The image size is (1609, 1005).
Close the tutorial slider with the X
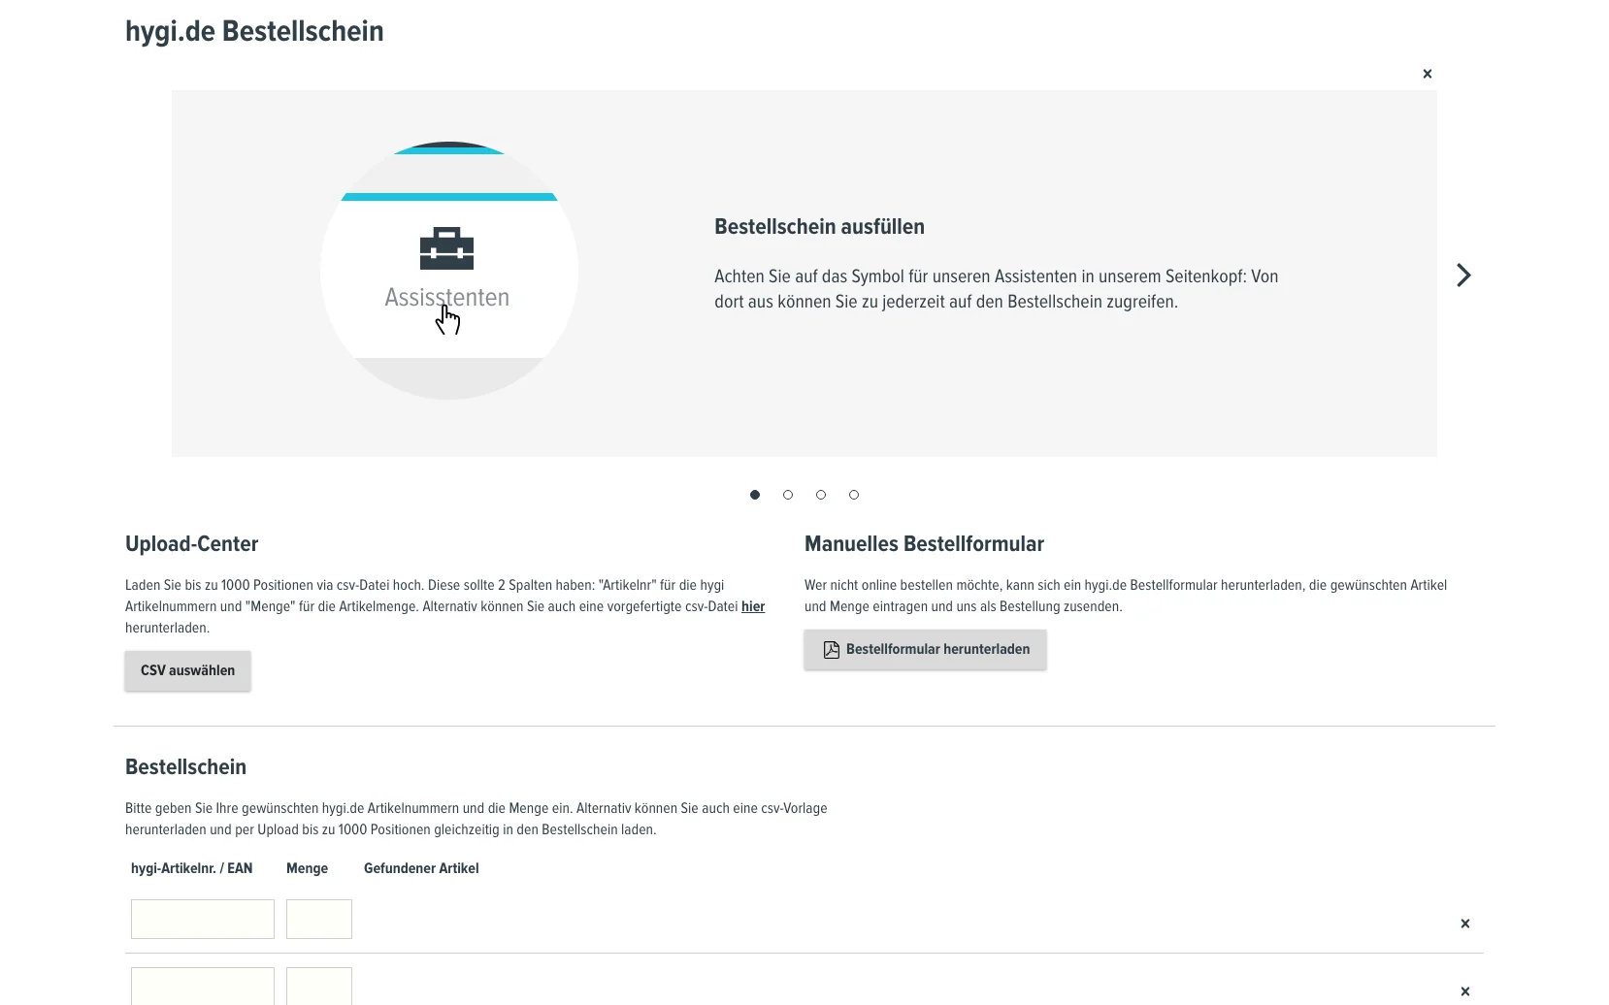click(x=1427, y=74)
